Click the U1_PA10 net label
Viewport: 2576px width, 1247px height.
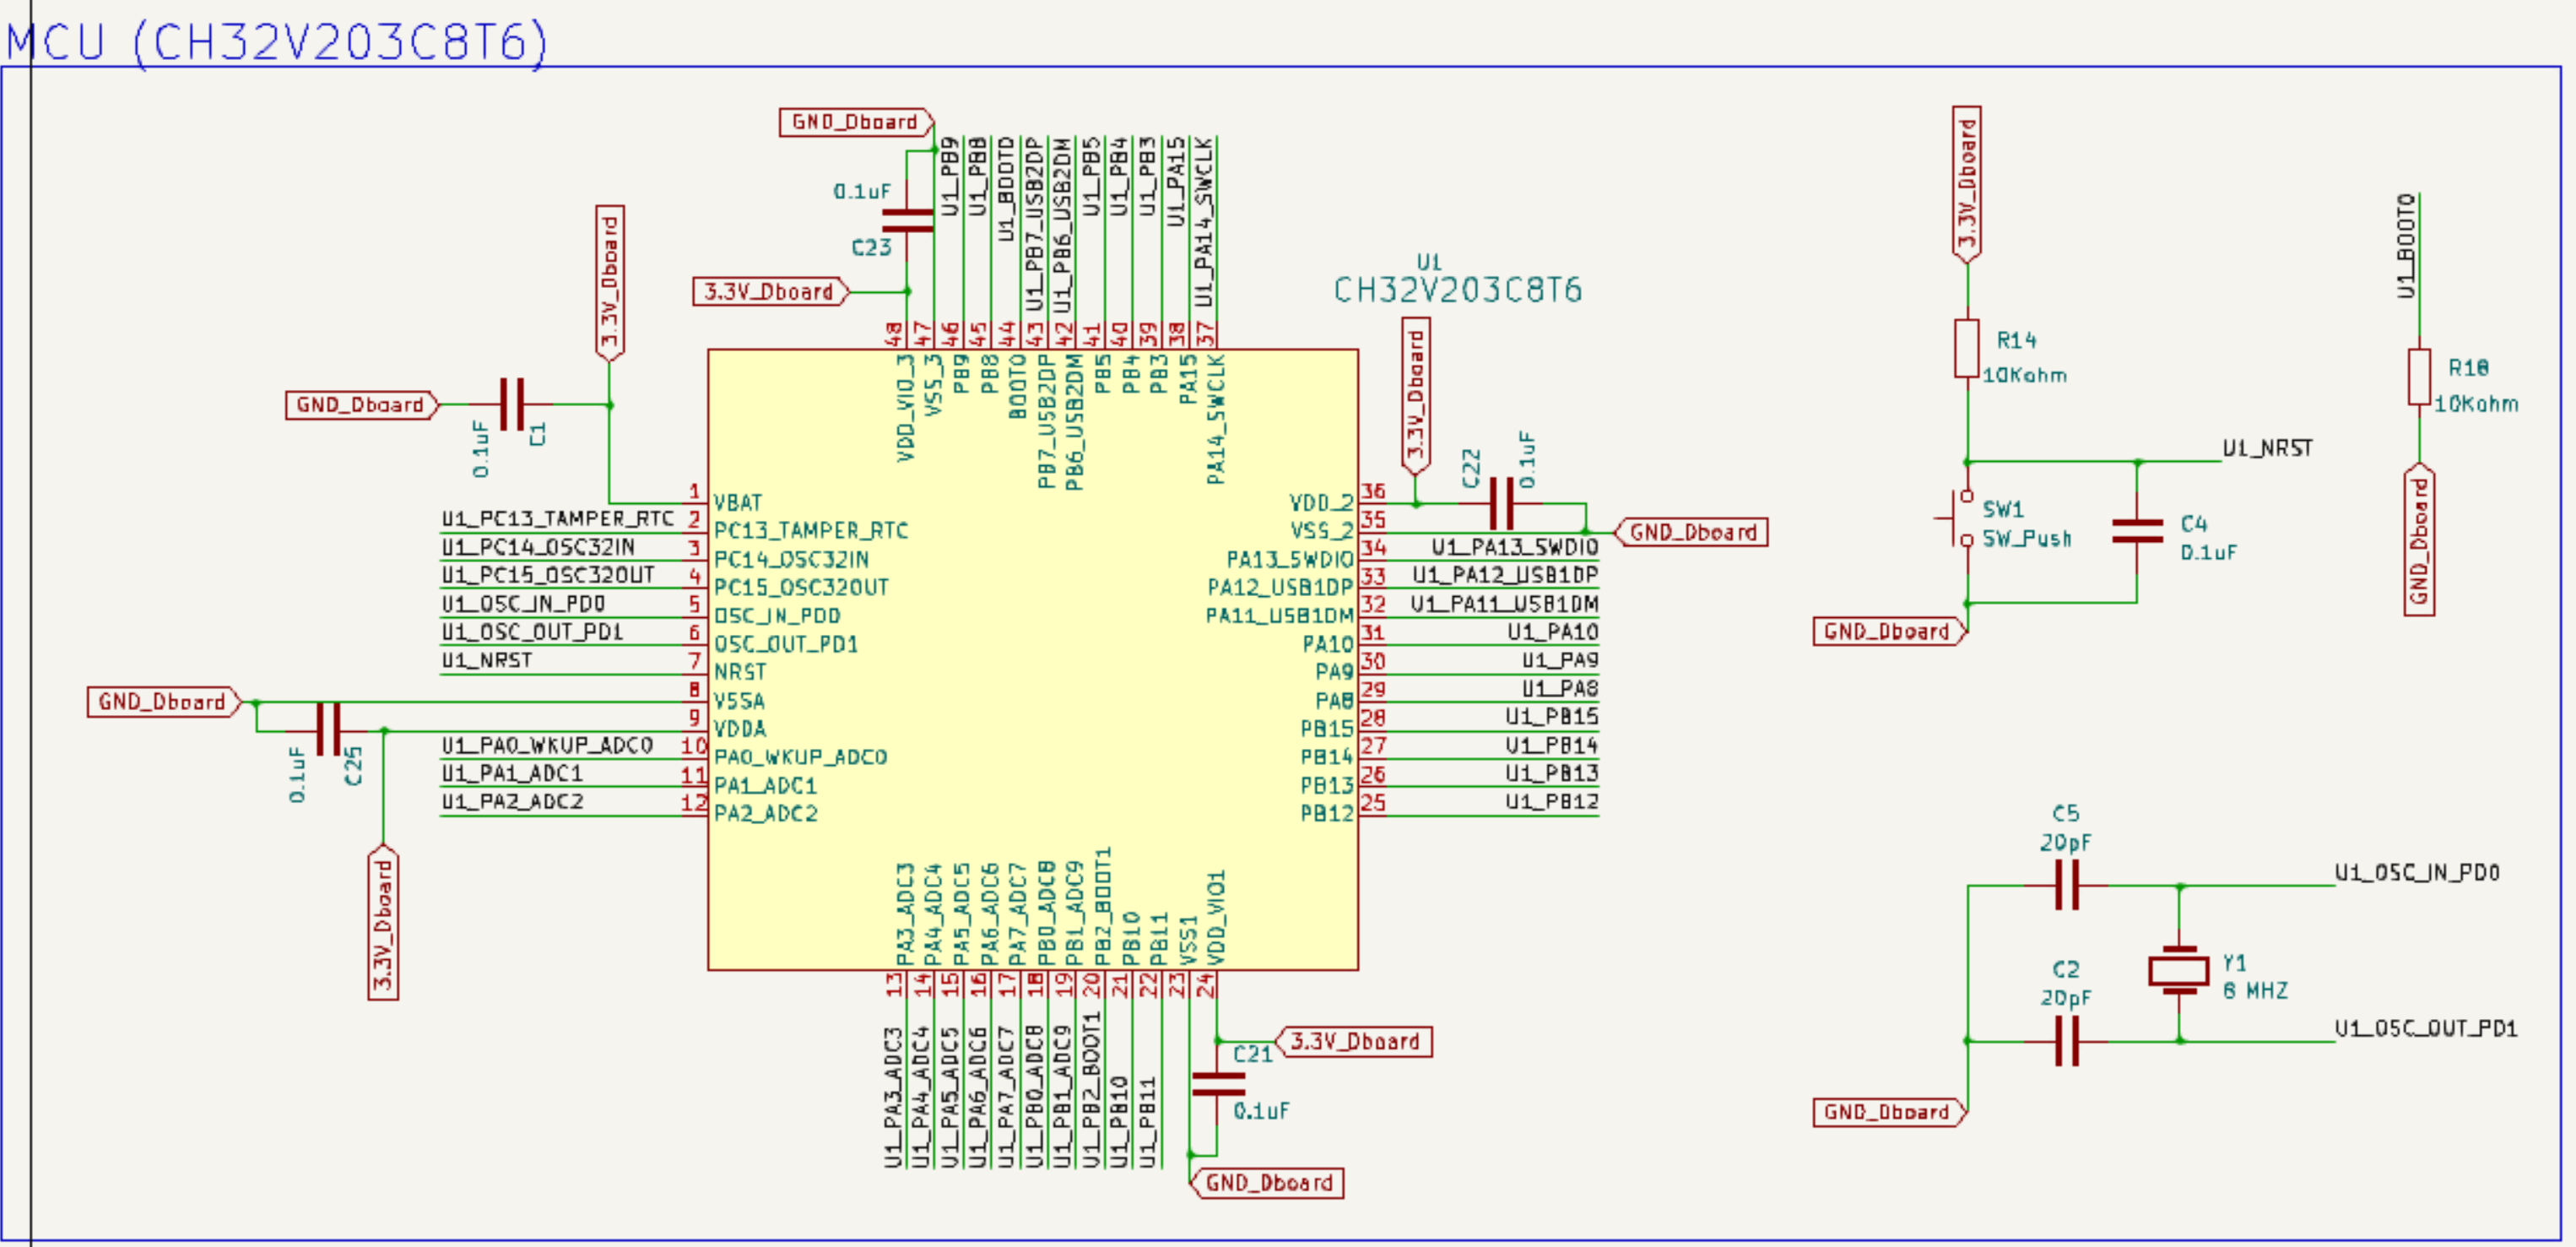(x=1553, y=632)
